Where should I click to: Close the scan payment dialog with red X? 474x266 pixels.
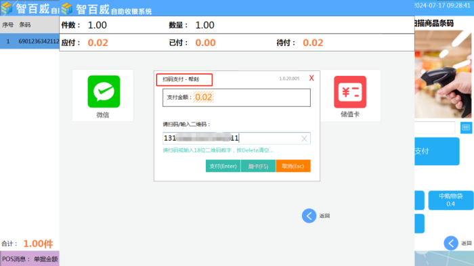coord(311,79)
